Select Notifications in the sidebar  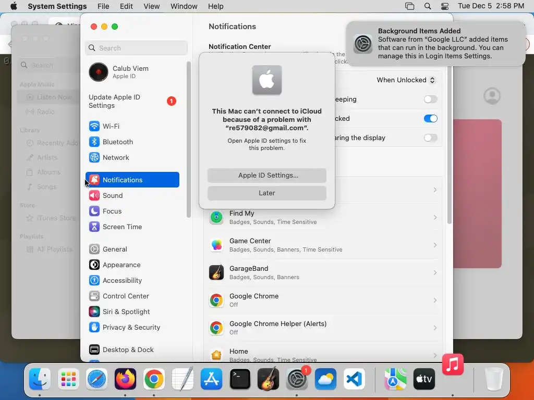[x=132, y=180]
